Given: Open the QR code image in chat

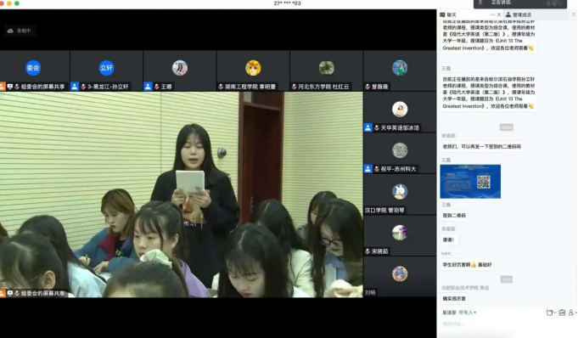Looking at the screenshot, I should 470,182.
